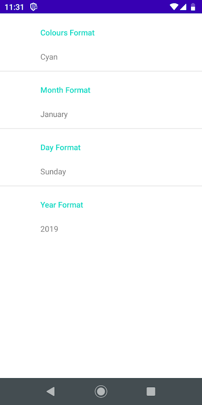
Task: Tap the Wi-Fi status icon
Action: click(x=174, y=7)
